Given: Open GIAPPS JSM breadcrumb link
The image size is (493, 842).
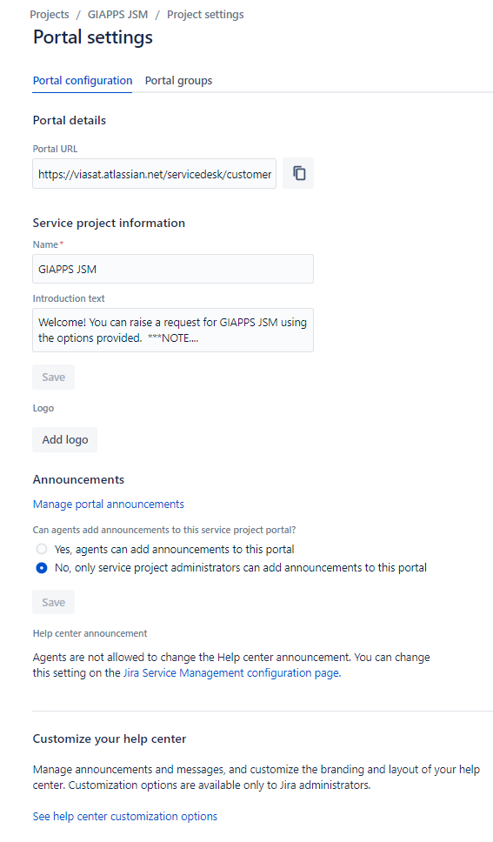Looking at the screenshot, I should coord(117,15).
